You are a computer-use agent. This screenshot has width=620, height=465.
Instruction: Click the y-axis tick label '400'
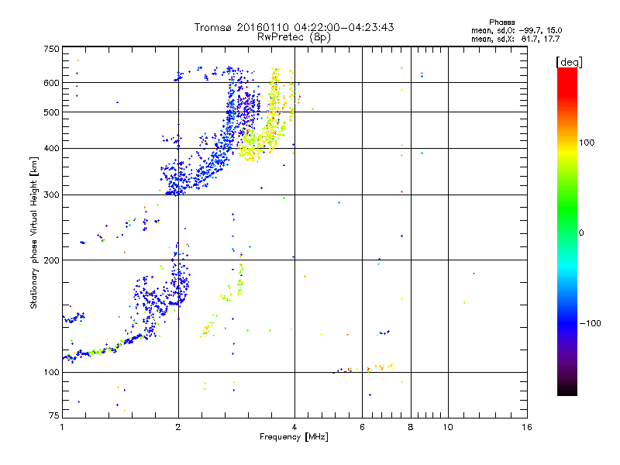[52, 149]
